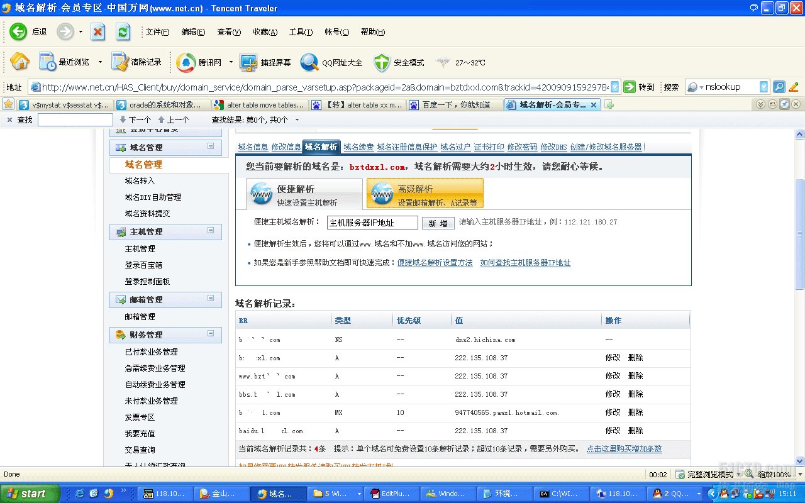The height and width of the screenshot is (503, 805).
Task: Click the 主机服务器IP地址 input box
Action: tap(372, 223)
